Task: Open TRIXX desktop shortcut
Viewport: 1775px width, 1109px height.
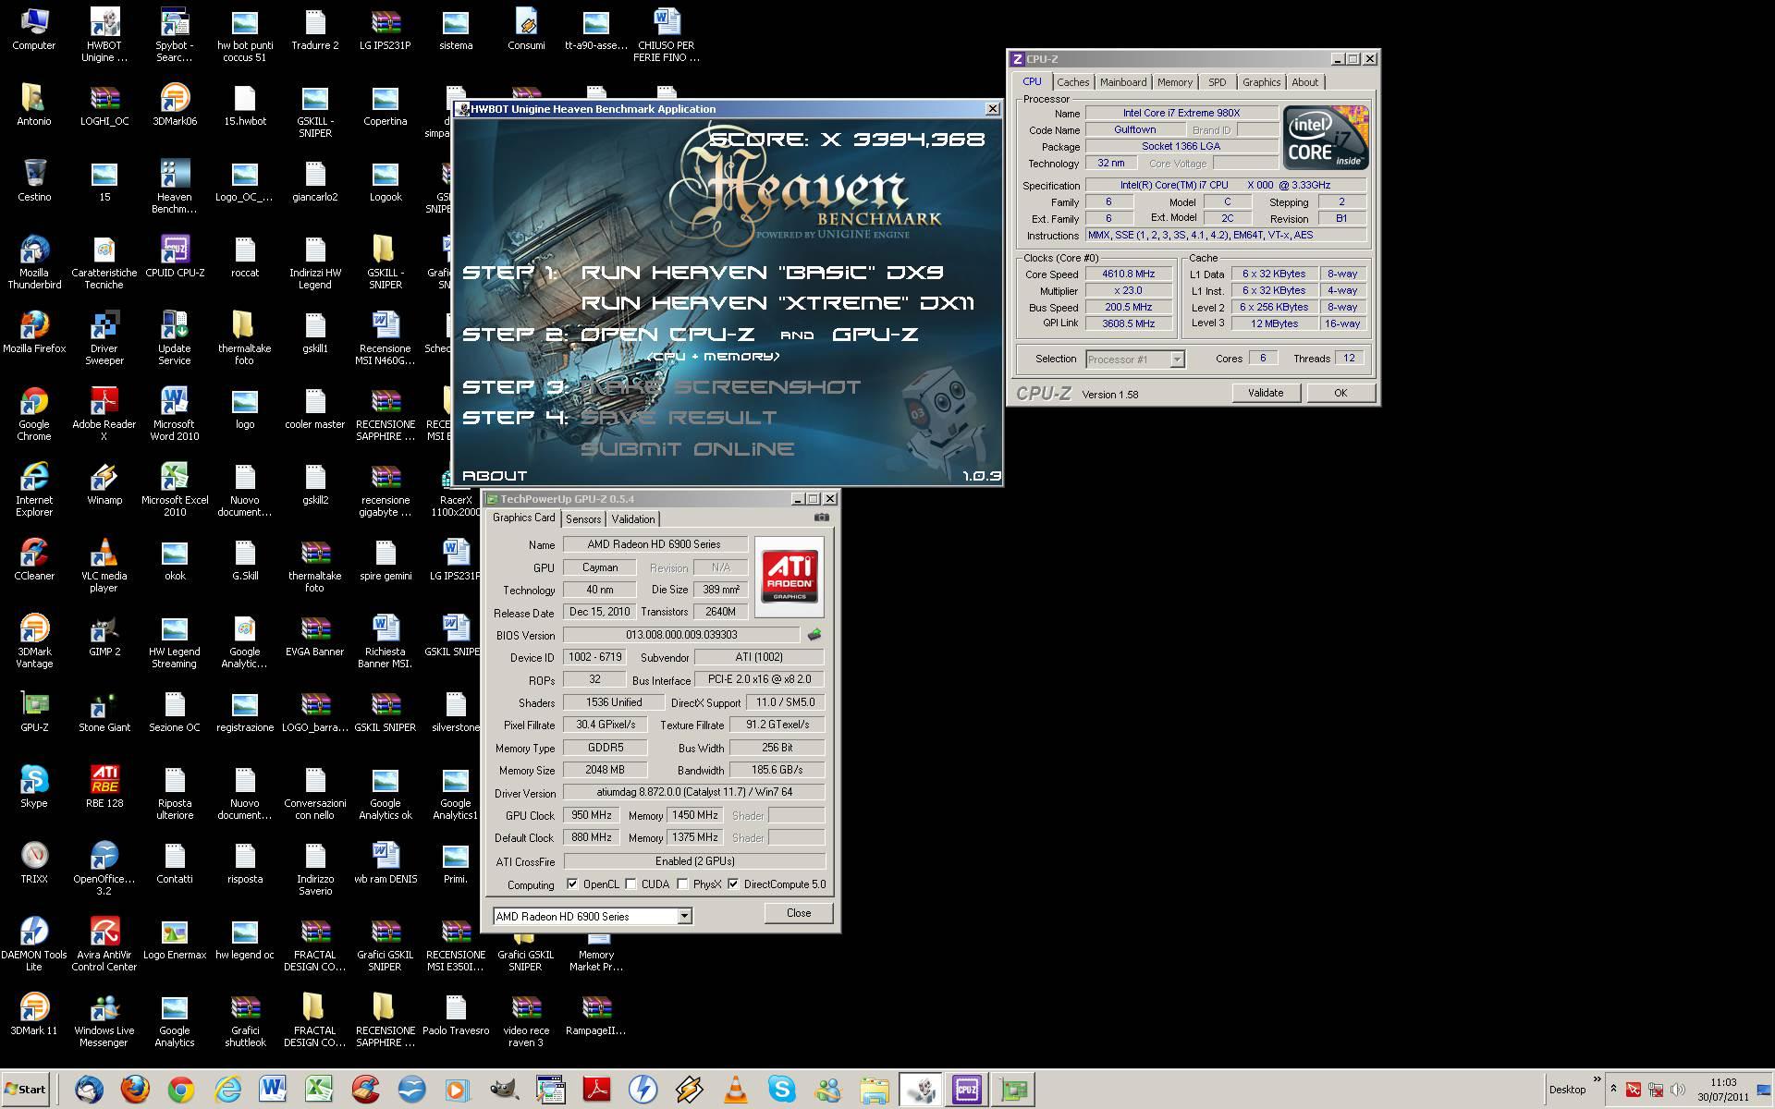Action: [34, 862]
